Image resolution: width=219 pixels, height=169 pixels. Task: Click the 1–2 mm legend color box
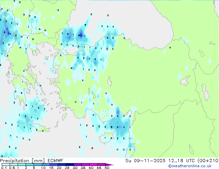(x=22, y=165)
